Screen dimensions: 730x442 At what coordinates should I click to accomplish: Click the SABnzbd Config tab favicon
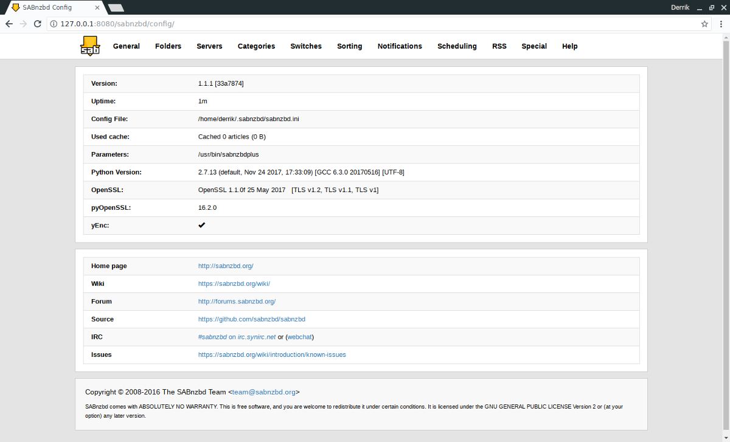(x=15, y=7)
